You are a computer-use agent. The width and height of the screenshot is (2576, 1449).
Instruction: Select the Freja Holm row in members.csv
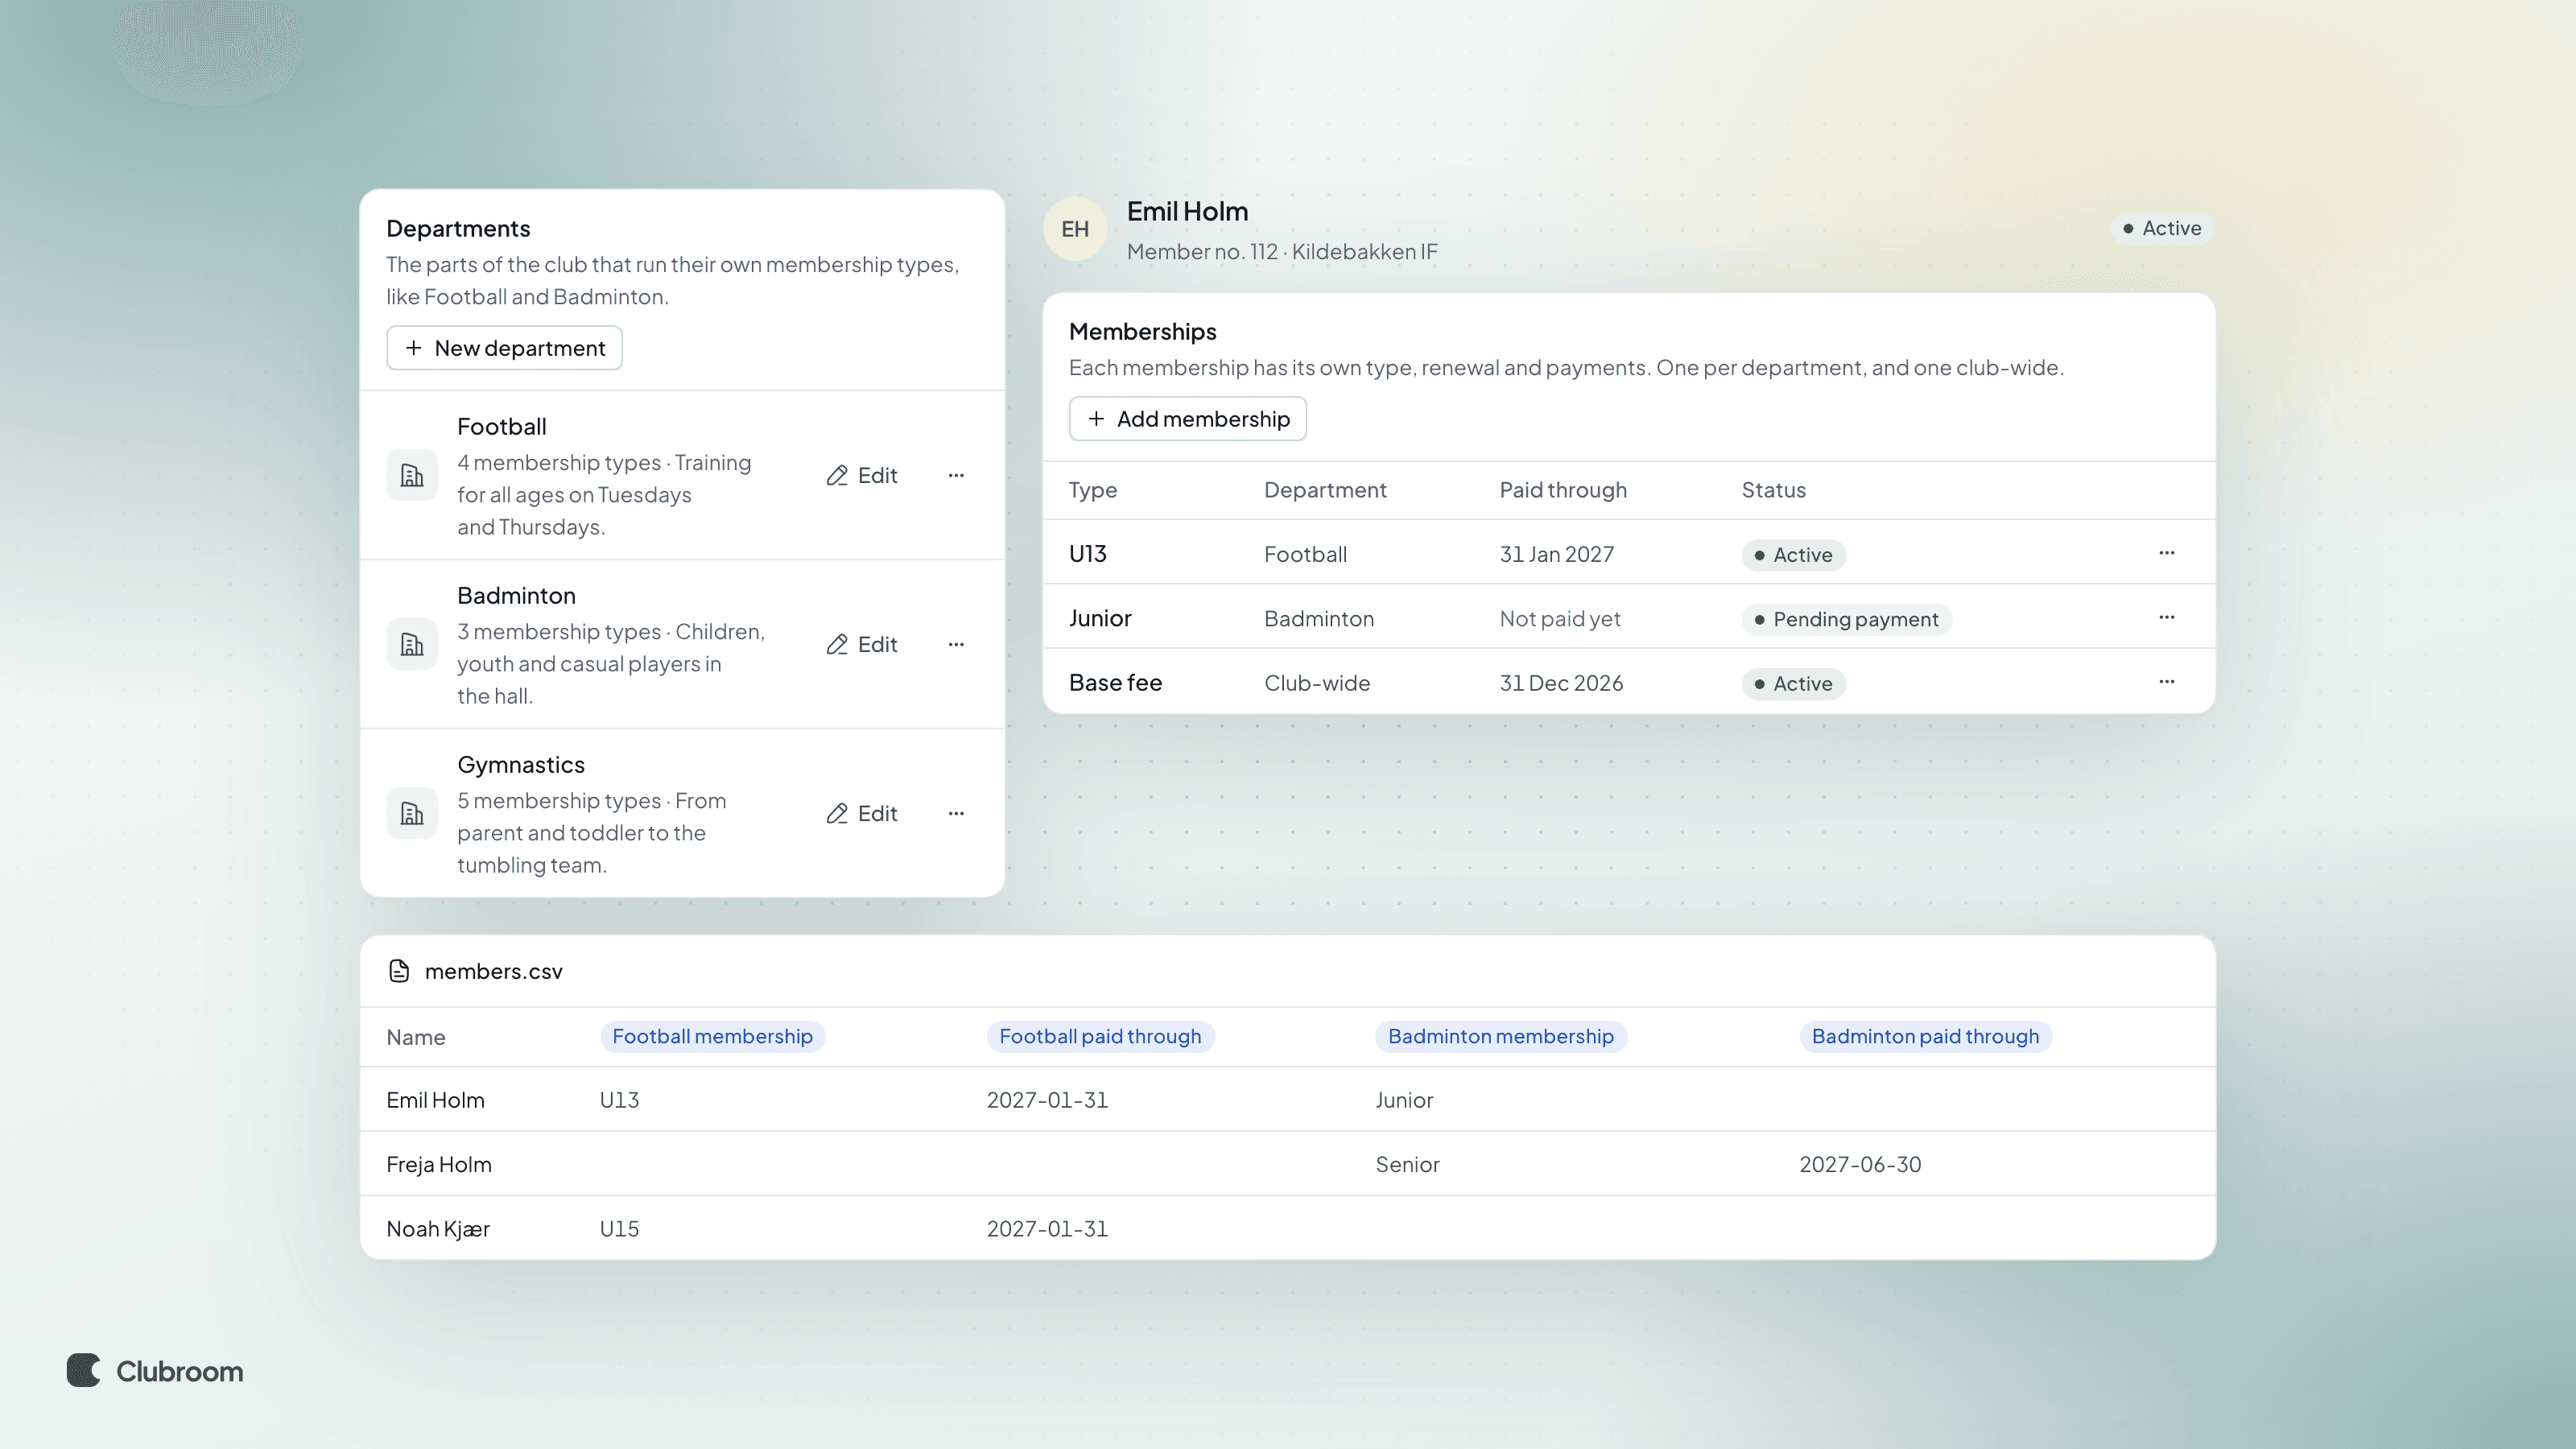(1287, 1164)
